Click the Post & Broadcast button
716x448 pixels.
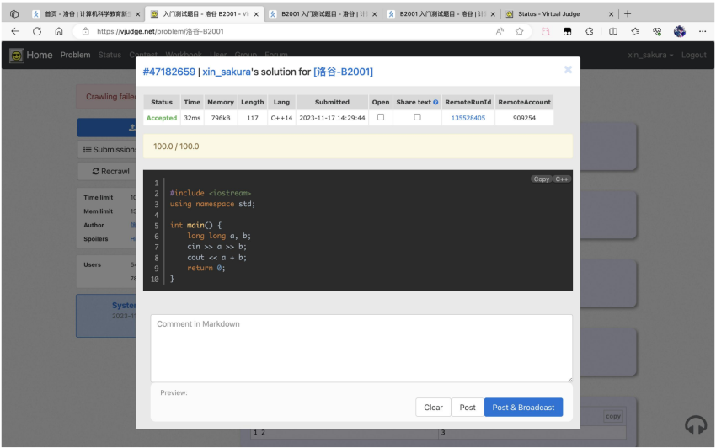tap(523, 408)
